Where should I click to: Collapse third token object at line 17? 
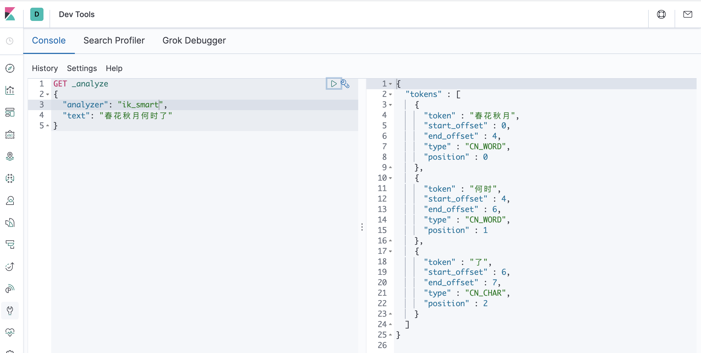pyautogui.click(x=390, y=251)
